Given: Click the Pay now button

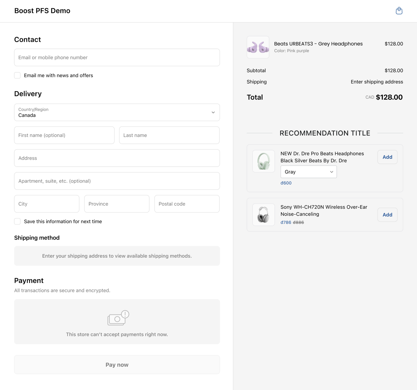Looking at the screenshot, I should 117,365.
